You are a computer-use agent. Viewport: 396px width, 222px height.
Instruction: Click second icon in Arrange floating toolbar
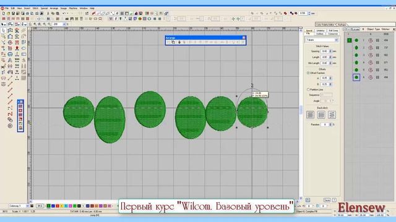[173, 42]
